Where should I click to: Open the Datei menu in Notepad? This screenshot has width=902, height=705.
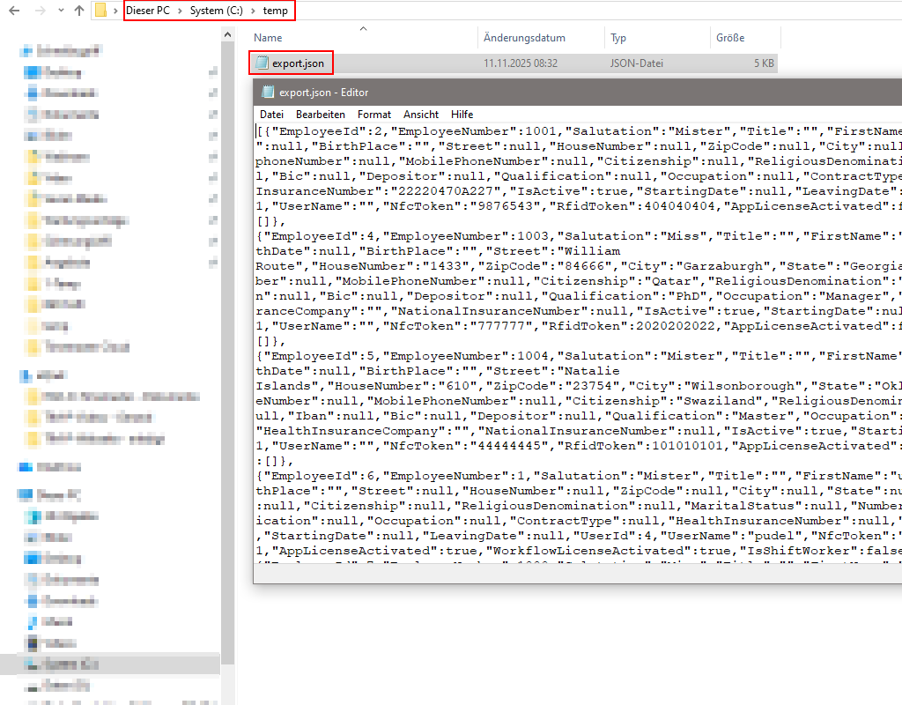[x=271, y=114]
